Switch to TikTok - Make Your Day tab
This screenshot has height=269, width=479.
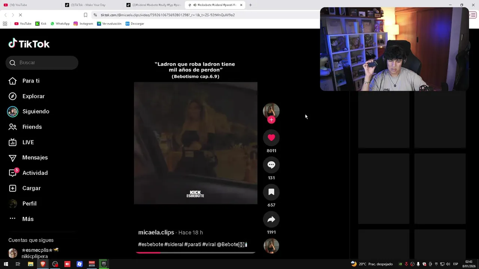pos(92,5)
